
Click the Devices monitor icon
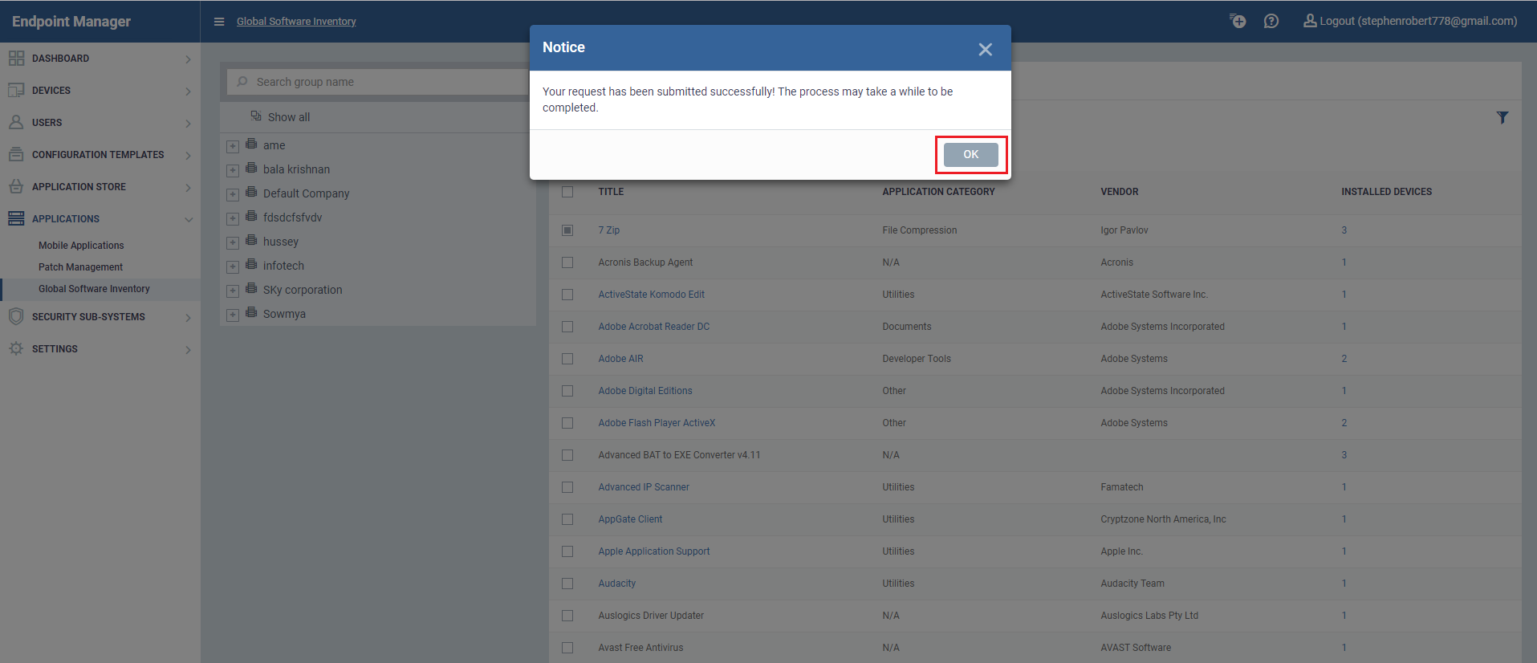coord(16,91)
